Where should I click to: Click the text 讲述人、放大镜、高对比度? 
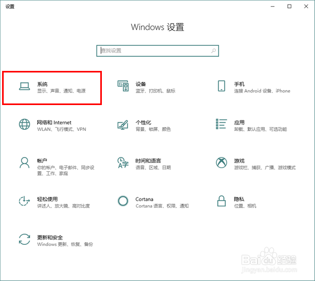pos(64,206)
